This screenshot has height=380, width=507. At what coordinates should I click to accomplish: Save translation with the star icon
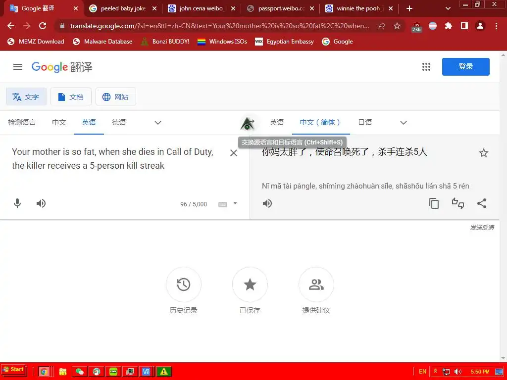[483, 153]
